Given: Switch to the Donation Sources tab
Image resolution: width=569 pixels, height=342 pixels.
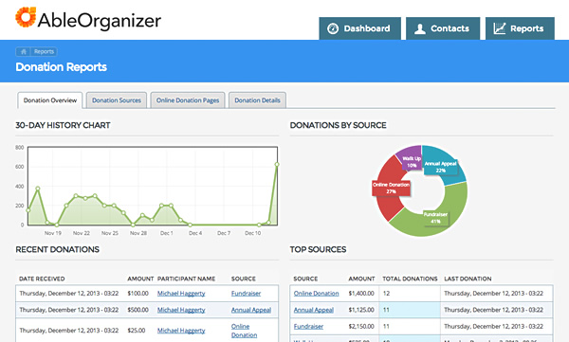Looking at the screenshot, I should (x=117, y=100).
